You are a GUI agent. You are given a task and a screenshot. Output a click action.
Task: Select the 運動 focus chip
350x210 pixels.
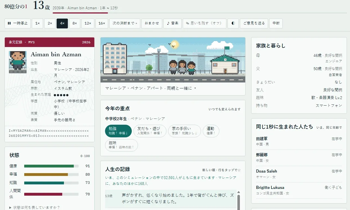point(211,131)
